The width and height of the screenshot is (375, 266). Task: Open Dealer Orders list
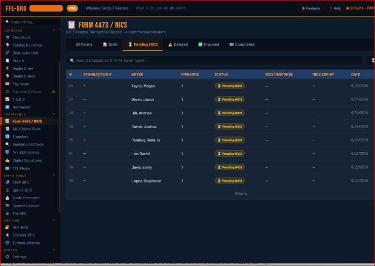click(x=24, y=76)
